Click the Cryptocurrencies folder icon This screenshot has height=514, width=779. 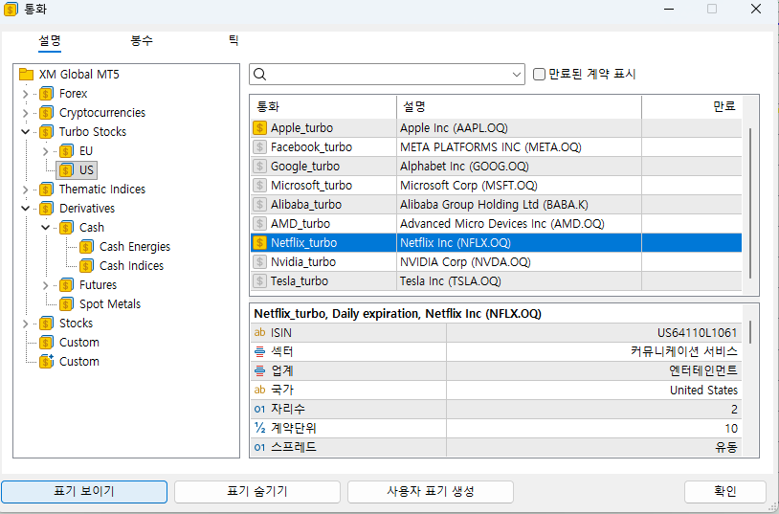coord(46,113)
